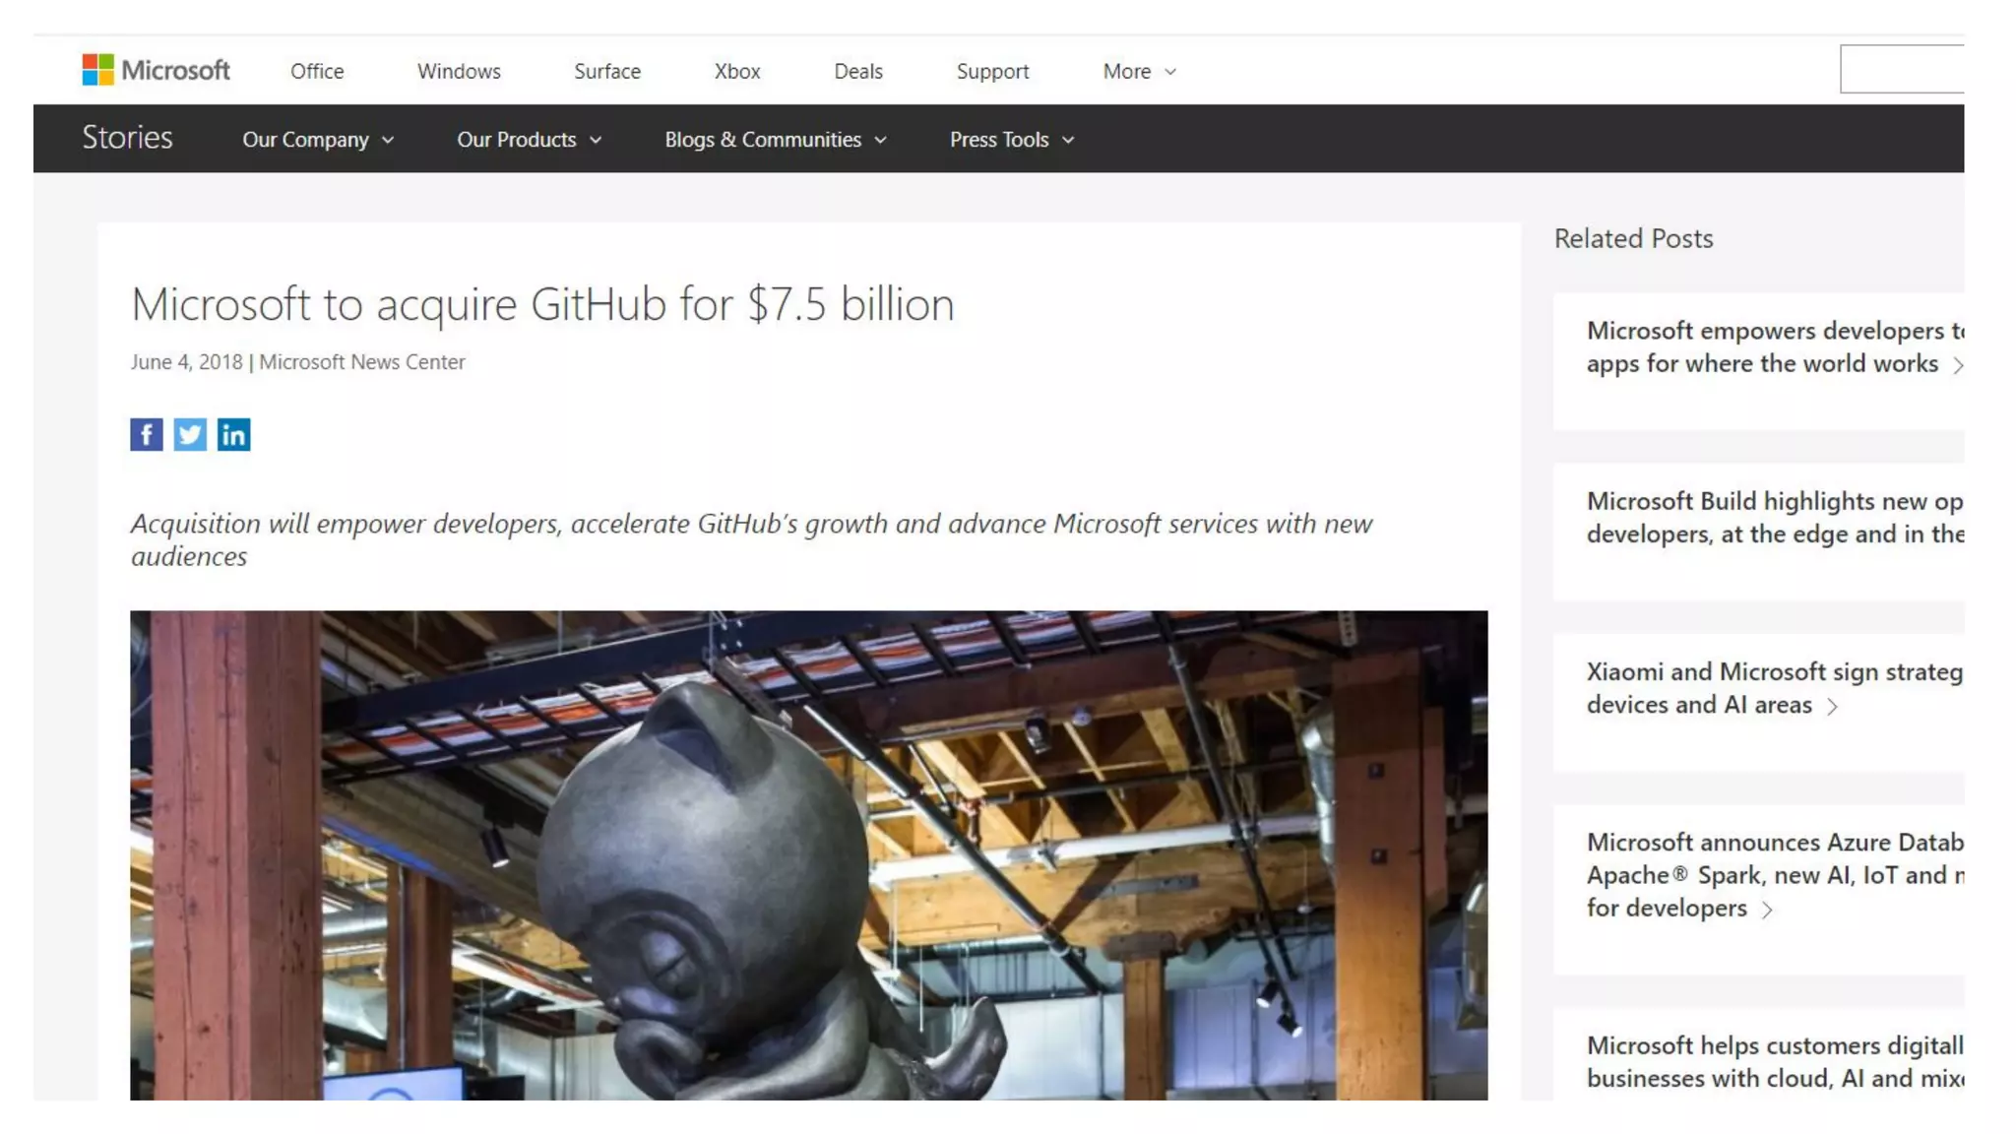Image resolution: width=2016 pixels, height=1134 pixels.
Task: Click the Stories heading link
Action: [x=127, y=138]
